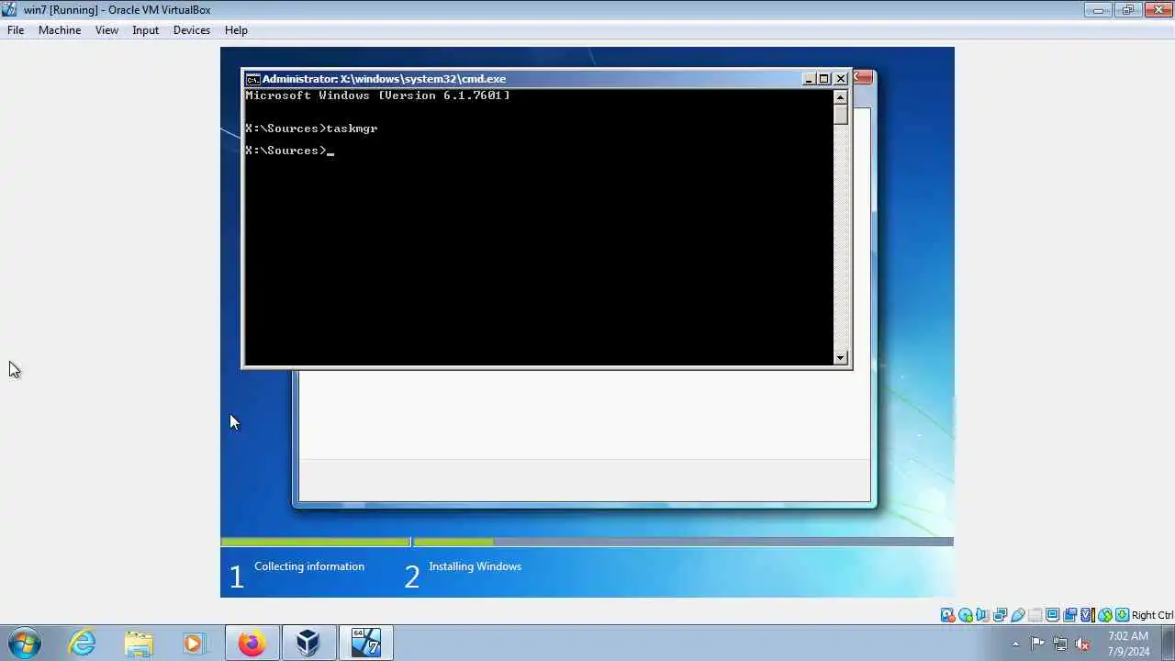Click the shared folders status icon
1175x661 pixels.
[1035, 615]
